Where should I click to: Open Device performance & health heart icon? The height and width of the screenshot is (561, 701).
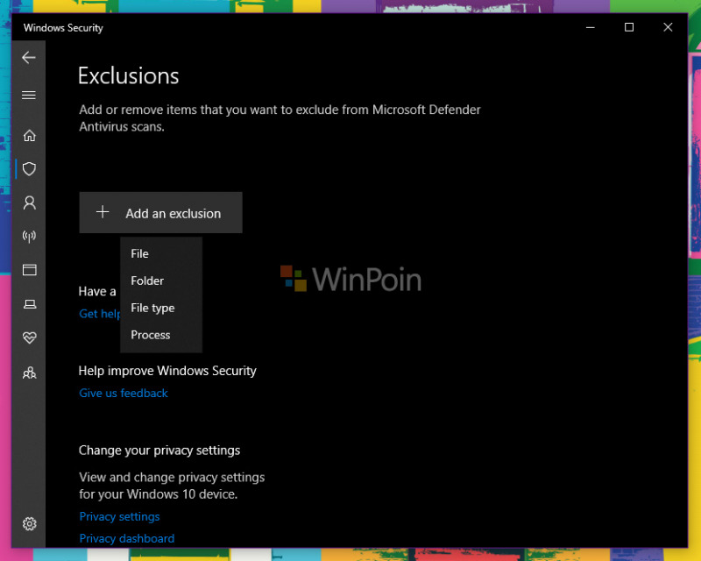[30, 337]
